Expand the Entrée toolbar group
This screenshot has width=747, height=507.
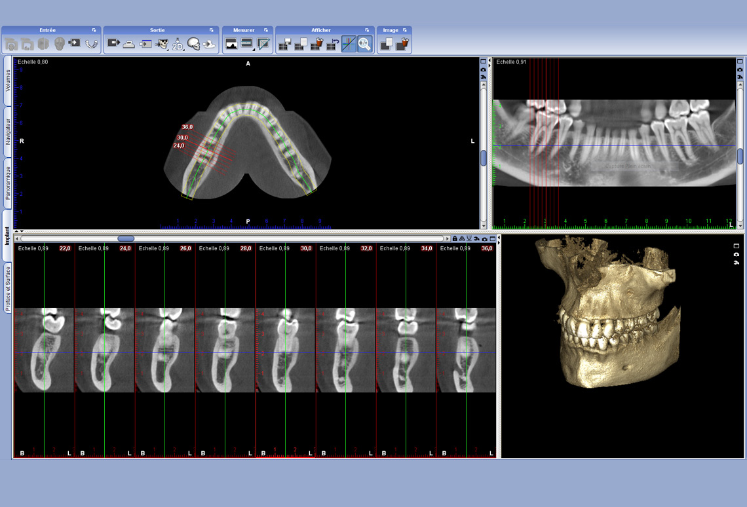click(x=94, y=30)
